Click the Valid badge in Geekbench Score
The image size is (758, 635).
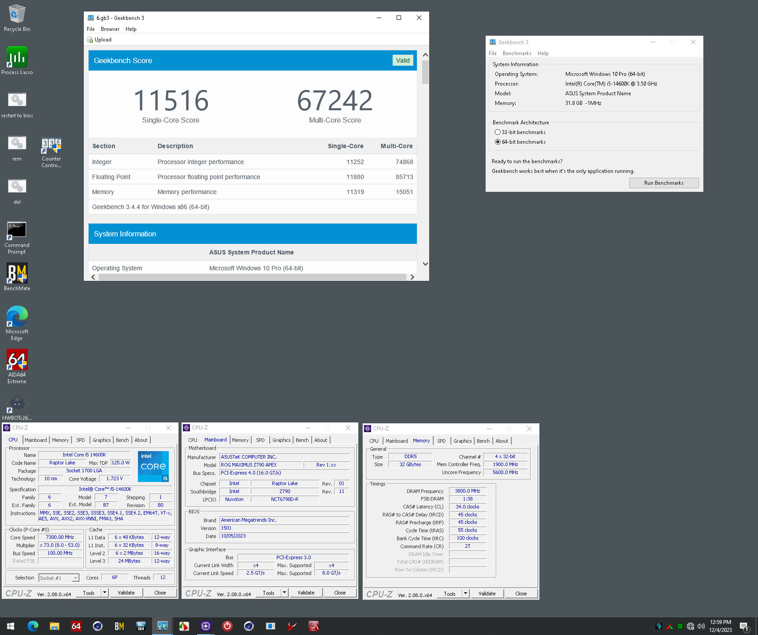[x=403, y=60]
